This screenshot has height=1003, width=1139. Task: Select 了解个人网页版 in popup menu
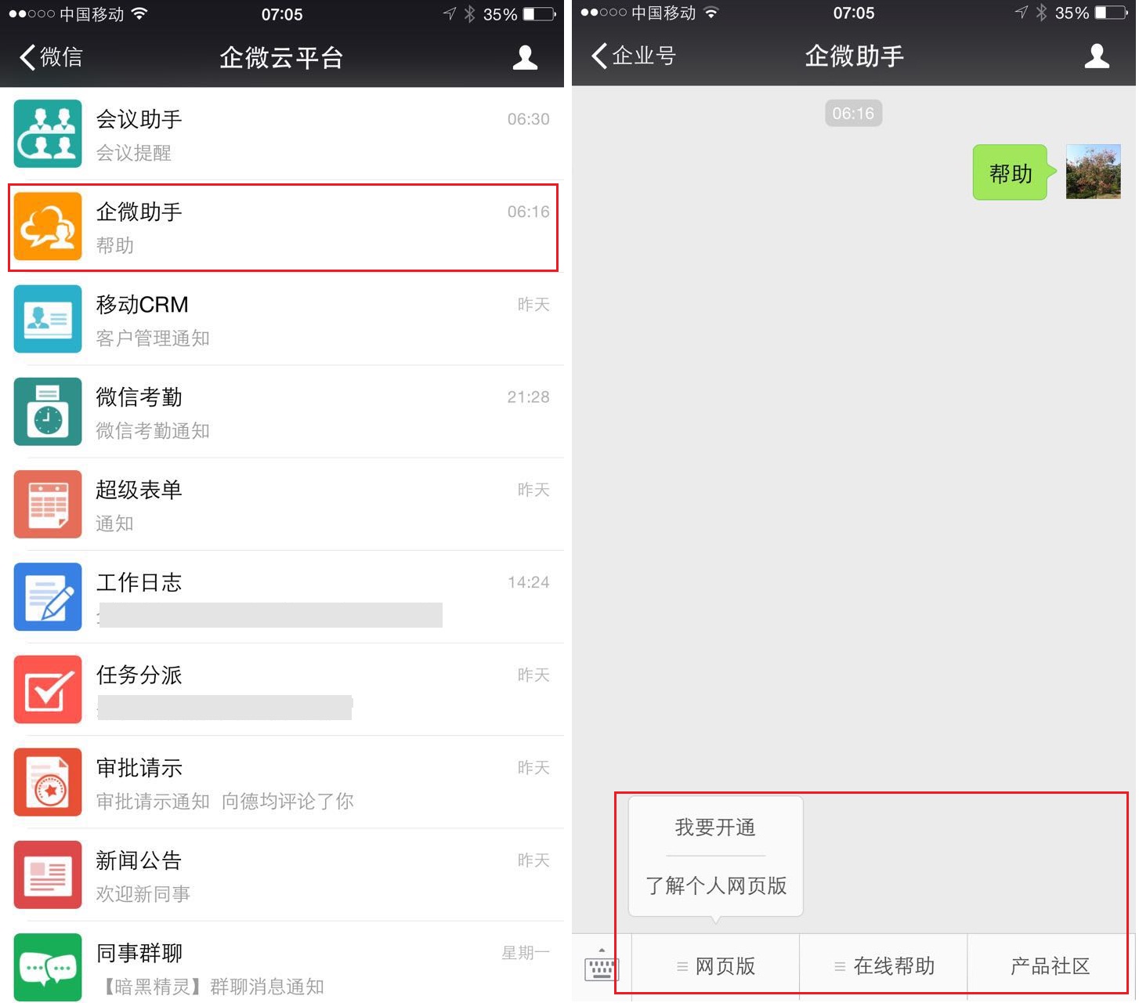pos(716,885)
